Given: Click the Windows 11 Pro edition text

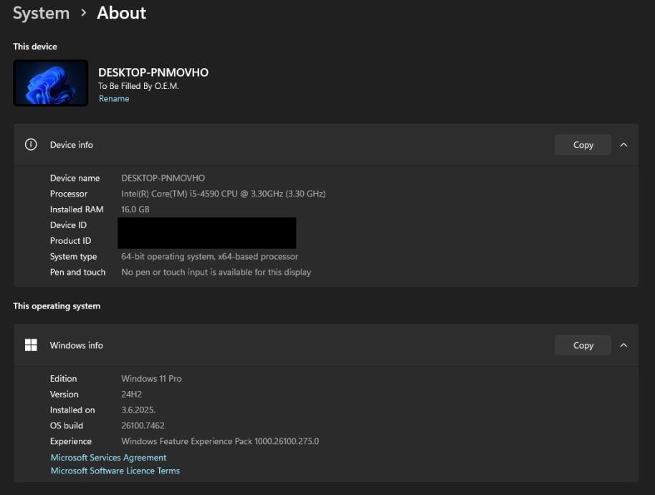Looking at the screenshot, I should coord(151,379).
